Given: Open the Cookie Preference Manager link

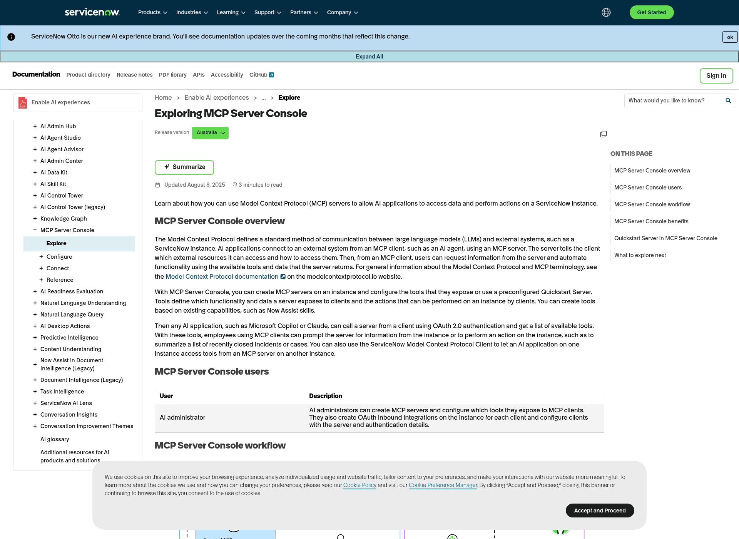Looking at the screenshot, I should [x=443, y=485].
